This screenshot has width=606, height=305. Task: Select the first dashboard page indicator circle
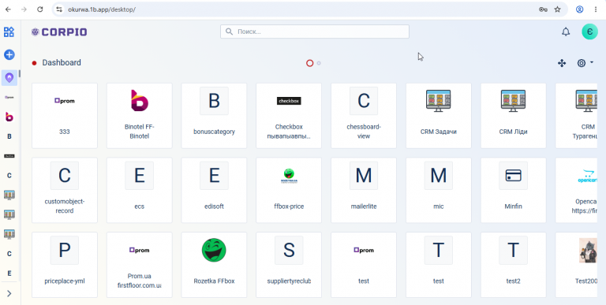click(x=309, y=63)
